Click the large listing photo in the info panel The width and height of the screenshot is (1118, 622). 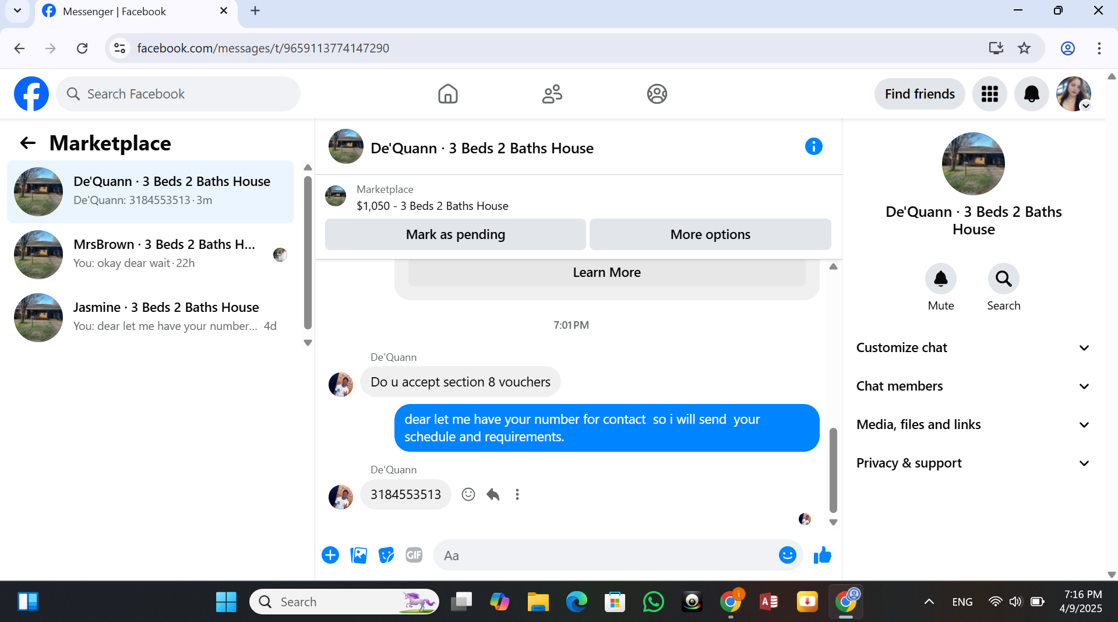[x=973, y=164]
